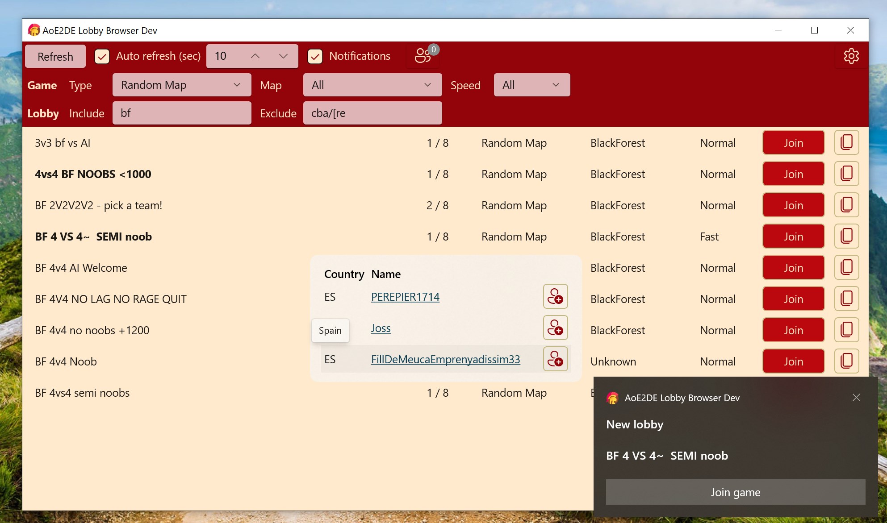887x523 pixels.
Task: Copy link for 3v3 bf vs AI lobby
Action: click(x=846, y=143)
